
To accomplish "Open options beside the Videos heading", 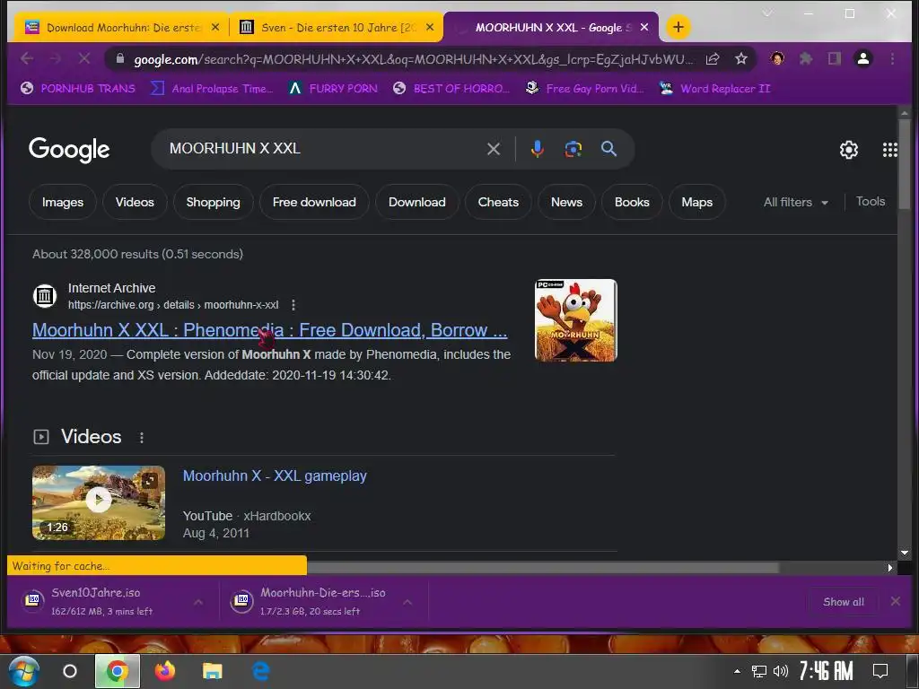I will (x=141, y=438).
